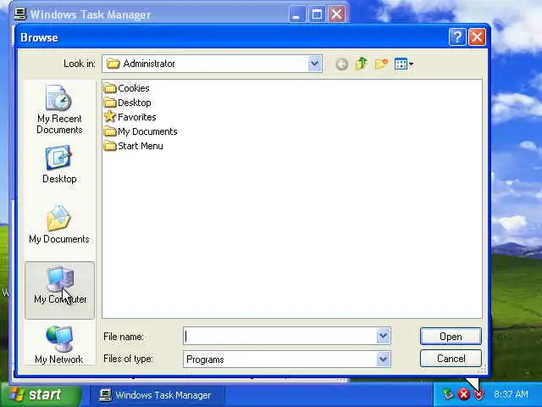542x407 pixels.
Task: Close the Windows Task Manager window
Action: click(337, 14)
